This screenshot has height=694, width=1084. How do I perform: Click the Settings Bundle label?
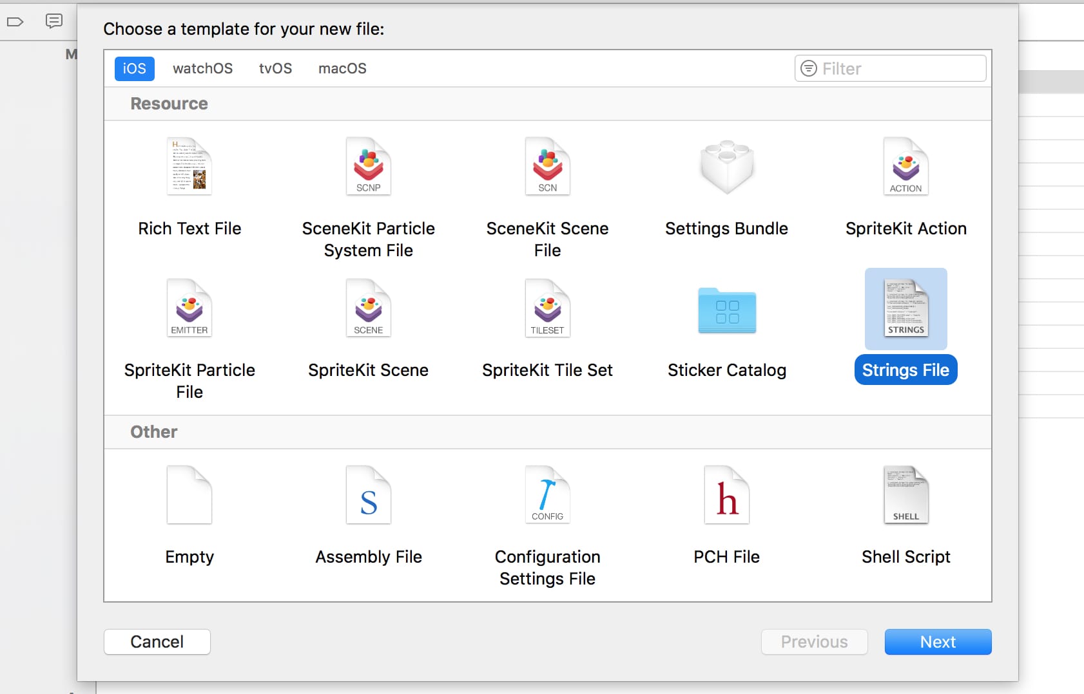727,229
